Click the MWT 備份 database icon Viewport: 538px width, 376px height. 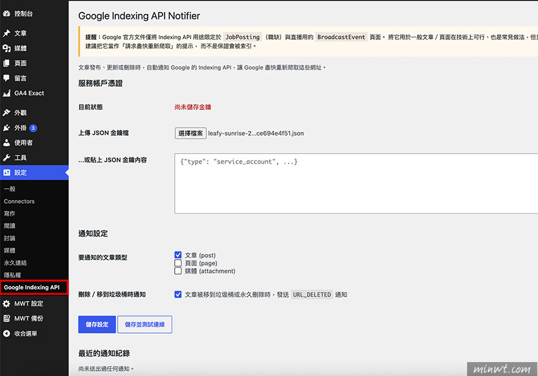click(x=6, y=318)
